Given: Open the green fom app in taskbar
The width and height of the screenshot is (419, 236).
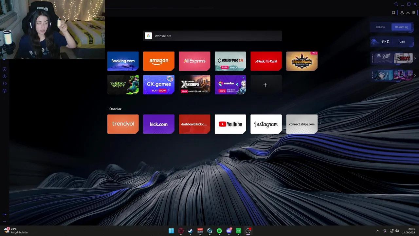Looking at the screenshot, I should coord(239,231).
